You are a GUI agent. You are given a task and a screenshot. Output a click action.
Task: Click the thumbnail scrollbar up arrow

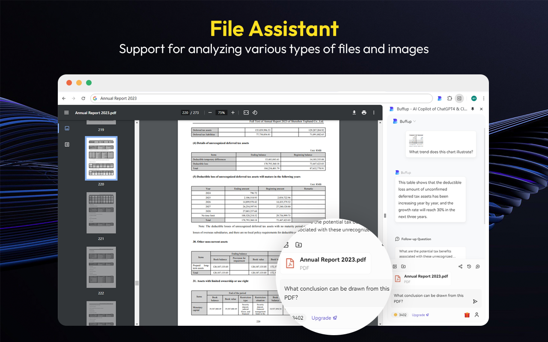point(137,123)
